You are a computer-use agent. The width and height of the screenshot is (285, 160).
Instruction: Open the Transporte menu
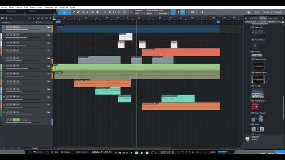[x=49, y=8]
